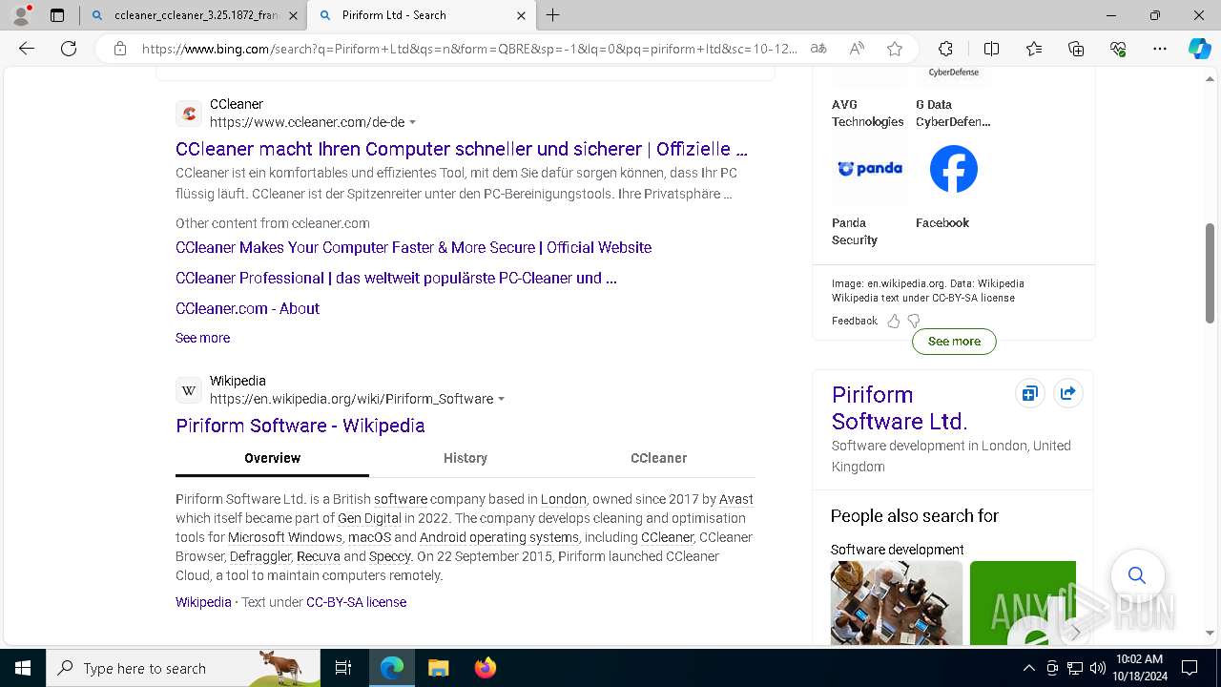Screen dimensions: 1221x687
Task: Give thumbs down feedback
Action: (x=914, y=321)
